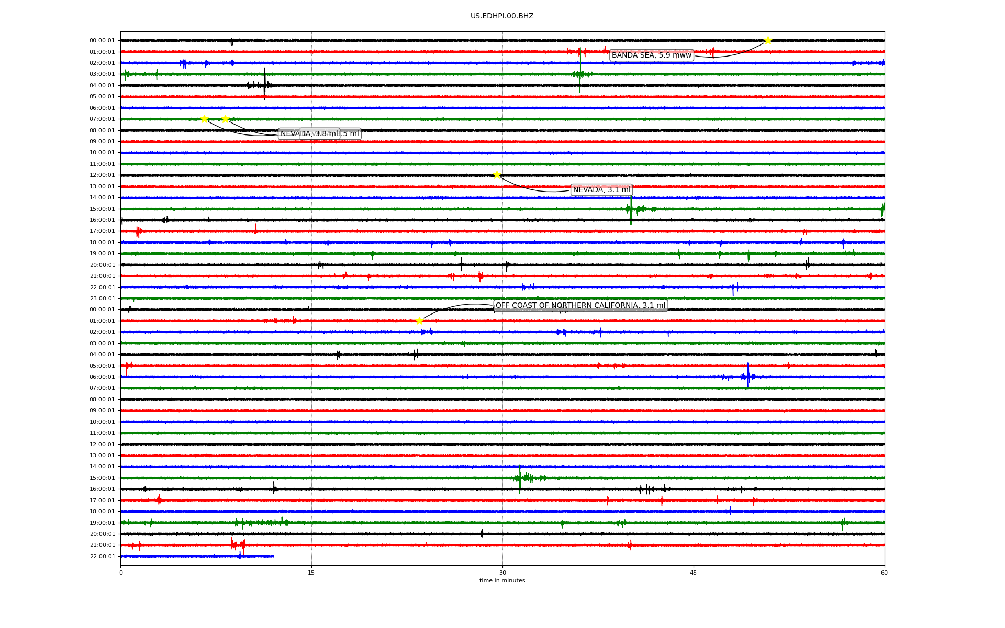Click the second Nevada star on 07:00 trace

225,119
